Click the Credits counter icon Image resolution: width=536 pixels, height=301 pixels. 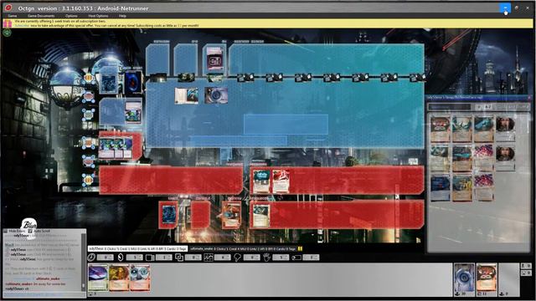(x=121, y=258)
